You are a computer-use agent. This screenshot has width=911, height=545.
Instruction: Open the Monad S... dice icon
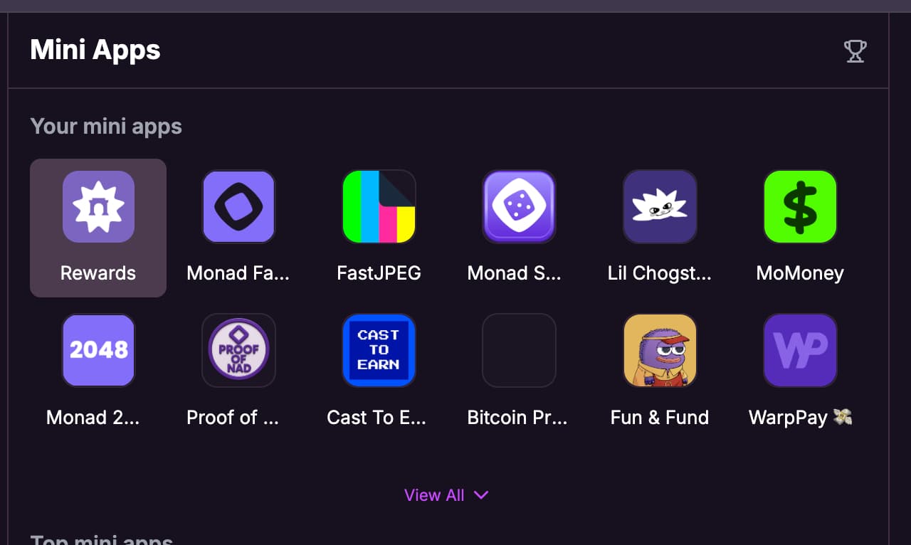[519, 207]
